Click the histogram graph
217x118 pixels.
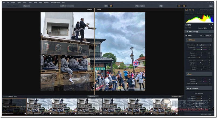pos(199,18)
